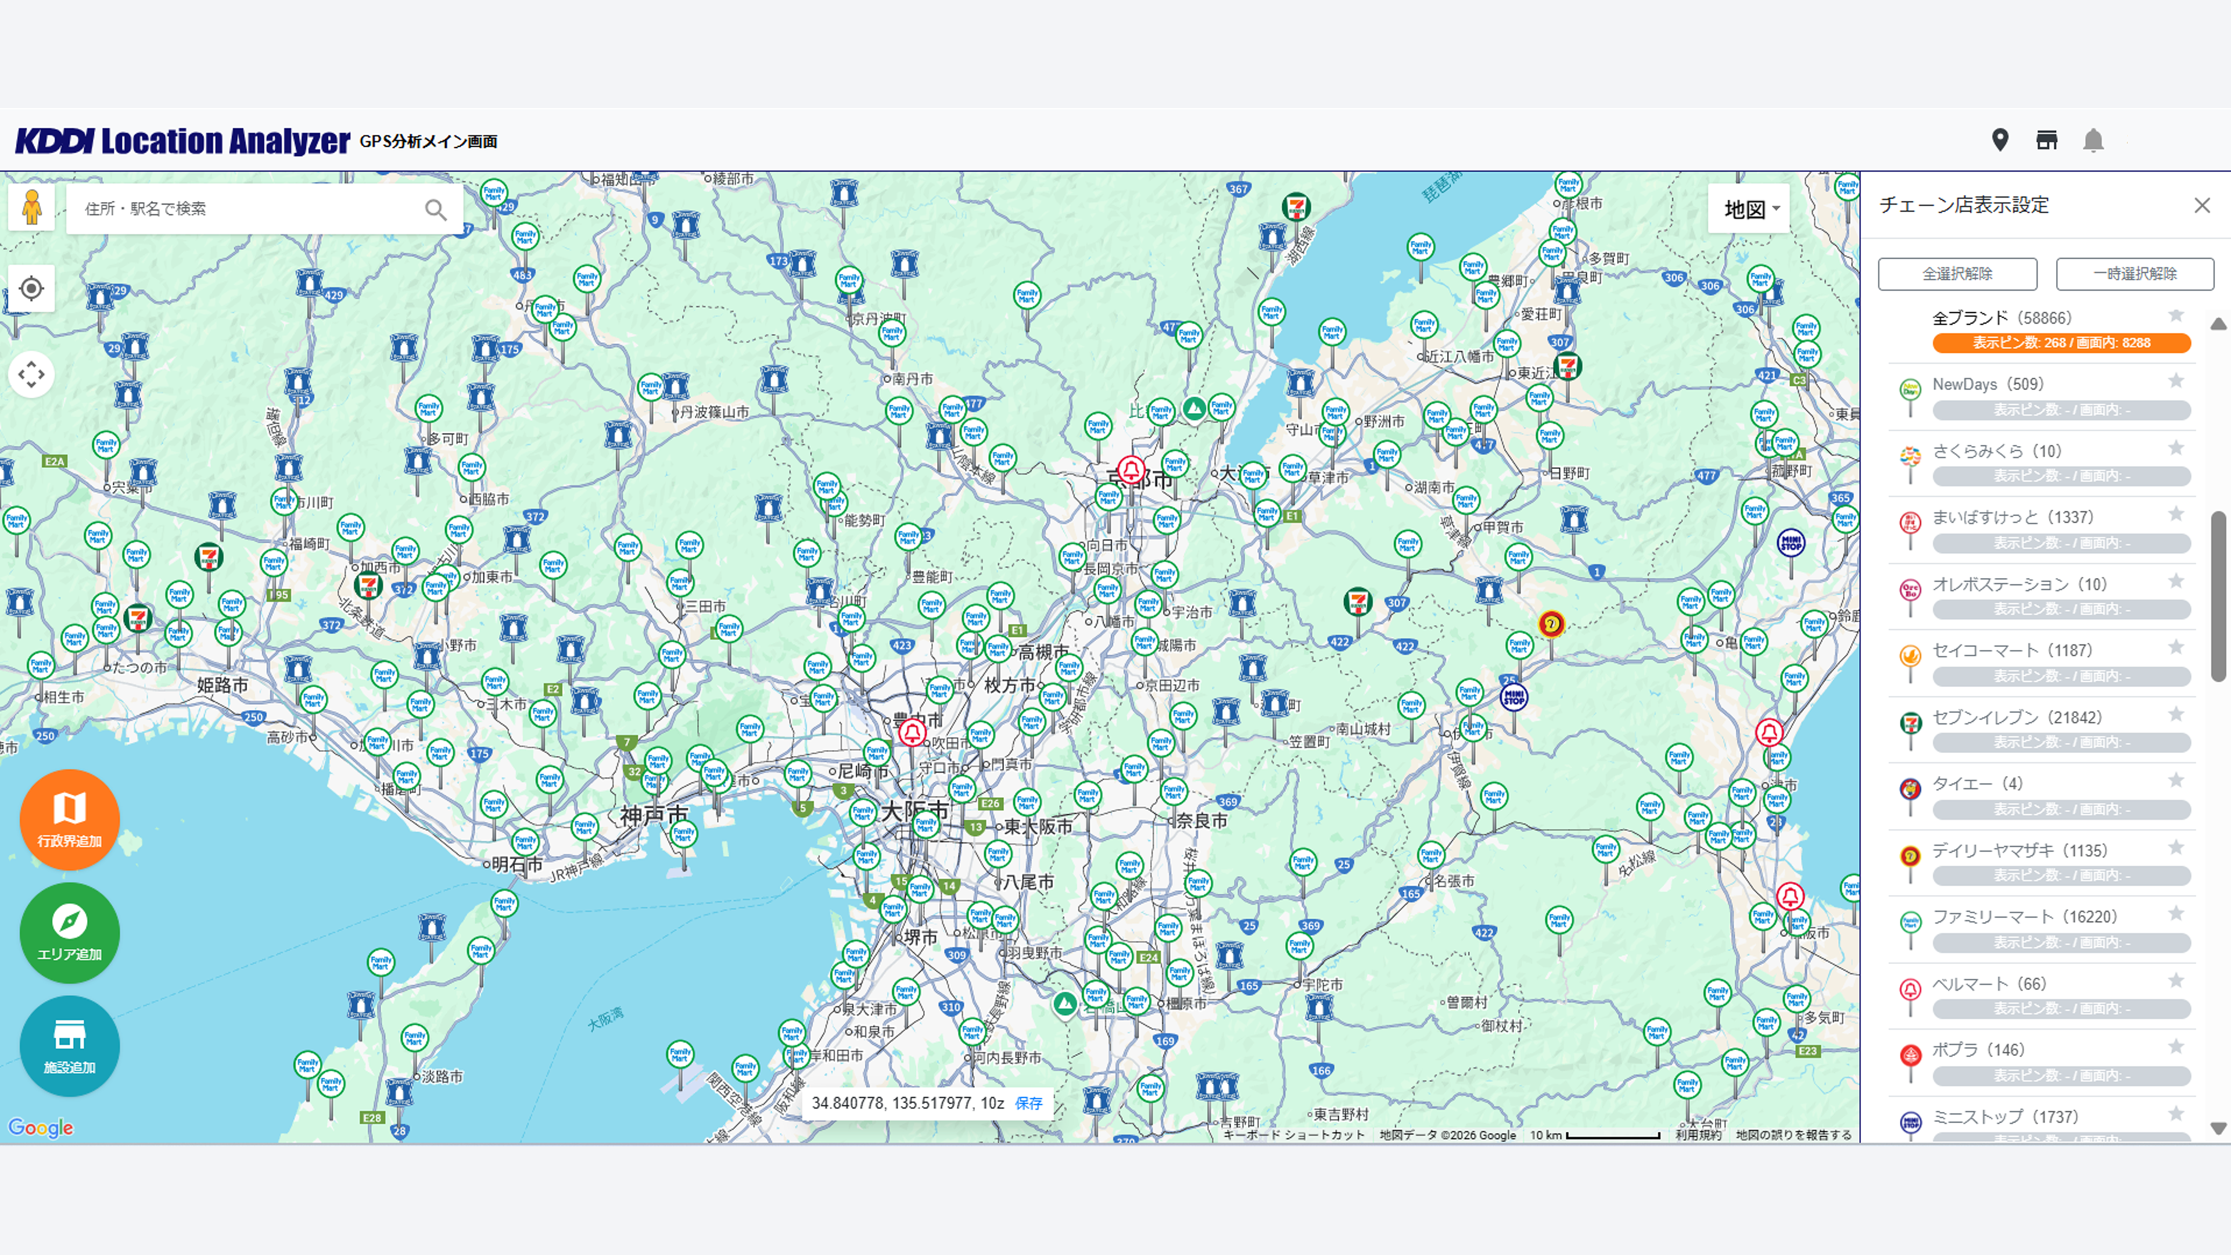The image size is (2231, 1255).
Task: Select ミニストップ chain in the list
Action: click(x=2004, y=1117)
